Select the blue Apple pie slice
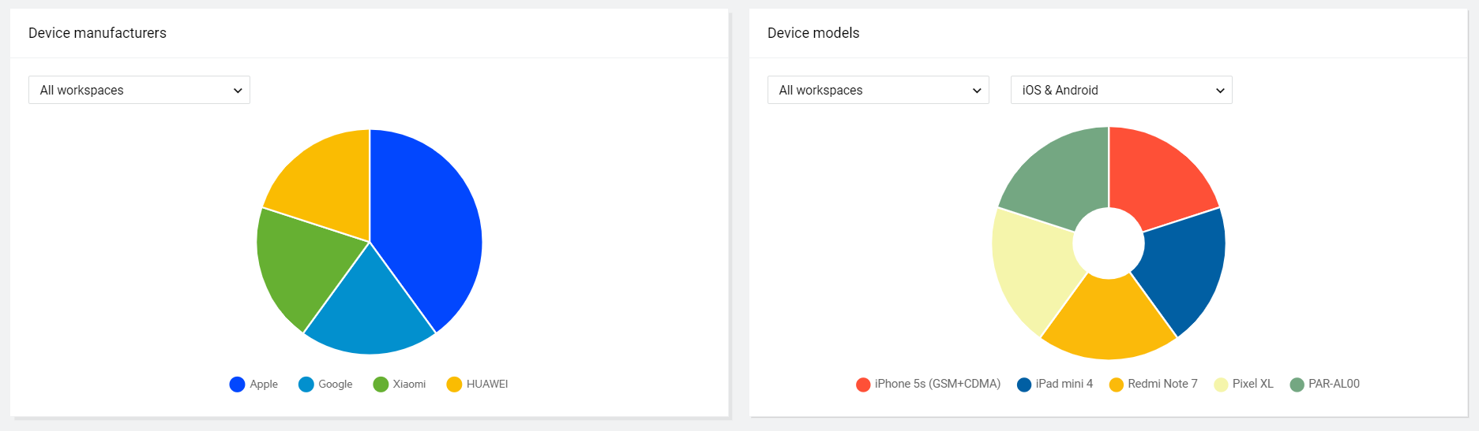This screenshot has width=1479, height=431. tap(430, 229)
